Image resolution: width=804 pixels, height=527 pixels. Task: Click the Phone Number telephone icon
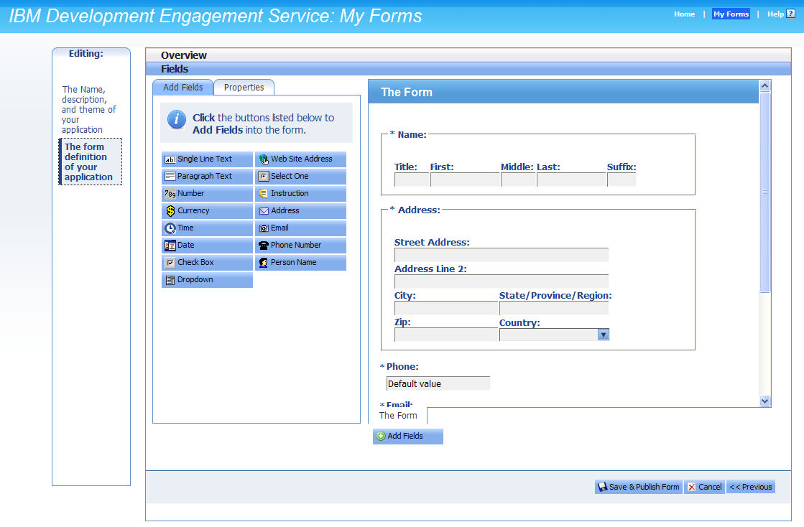264,246
